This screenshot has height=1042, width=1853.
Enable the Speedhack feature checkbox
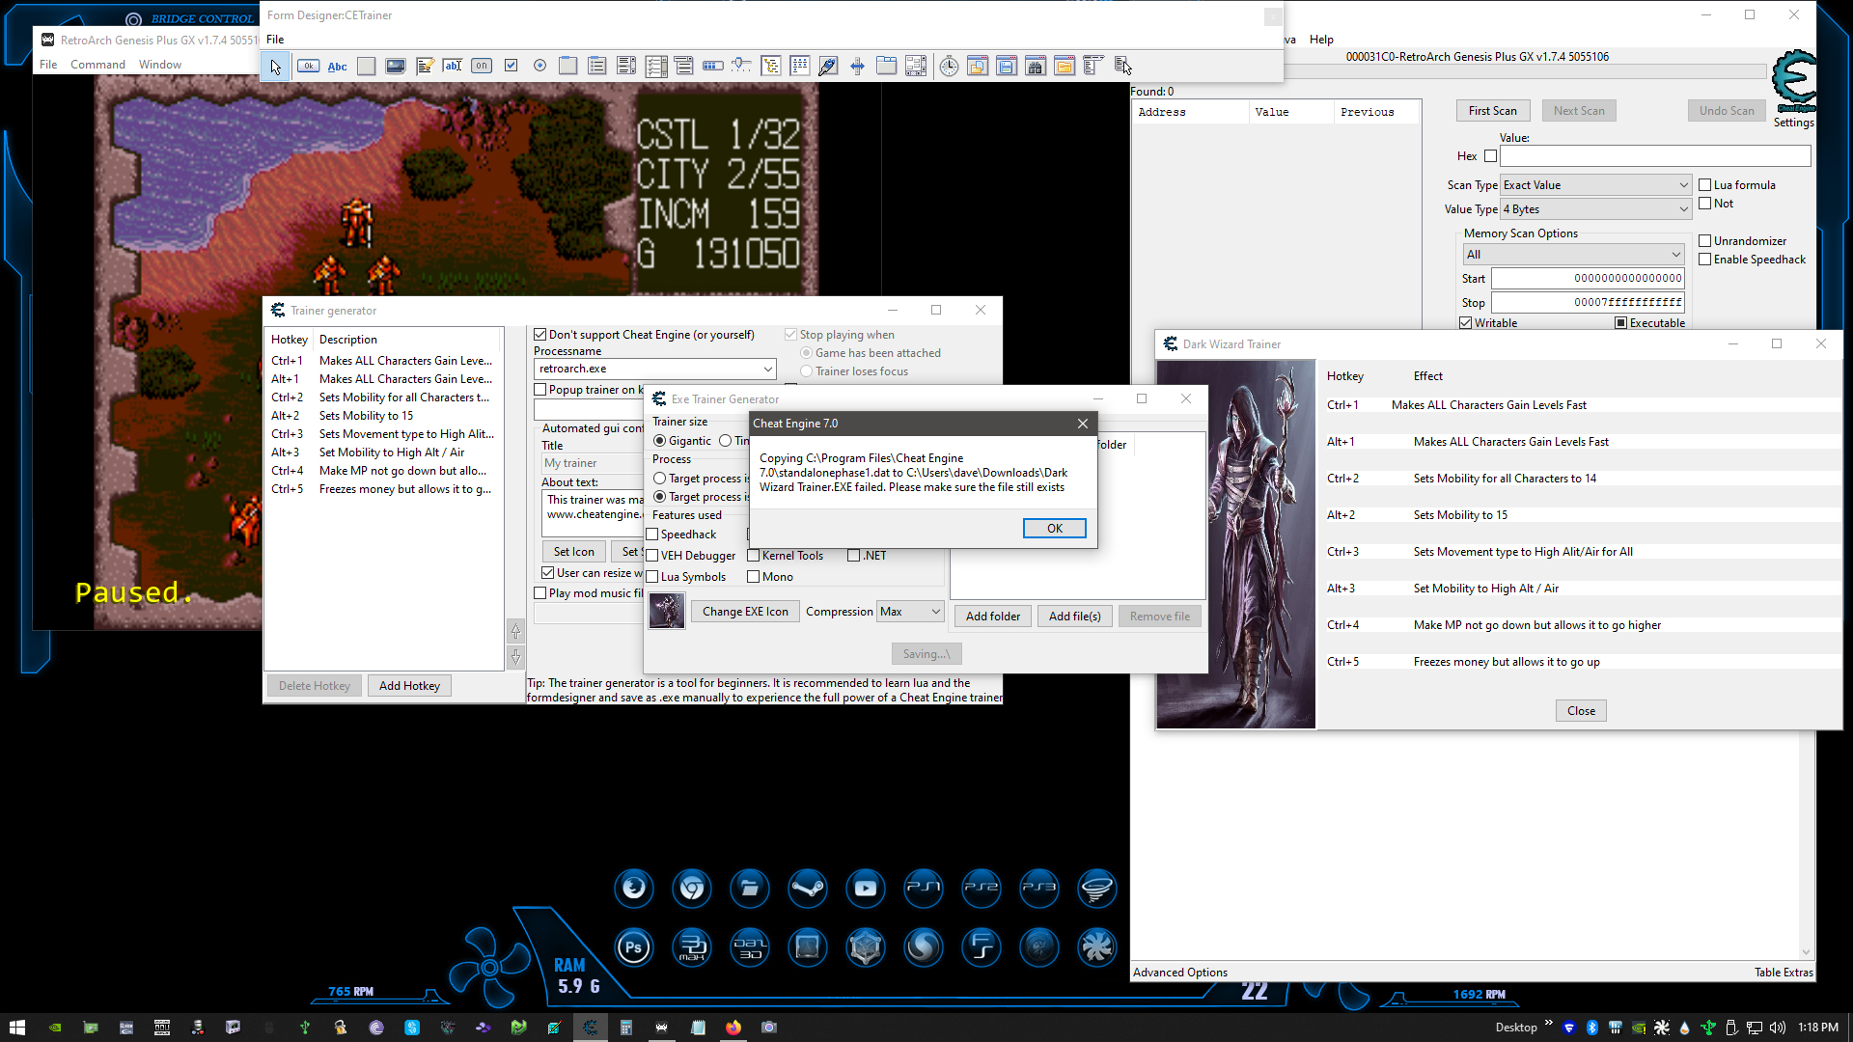pos(652,535)
